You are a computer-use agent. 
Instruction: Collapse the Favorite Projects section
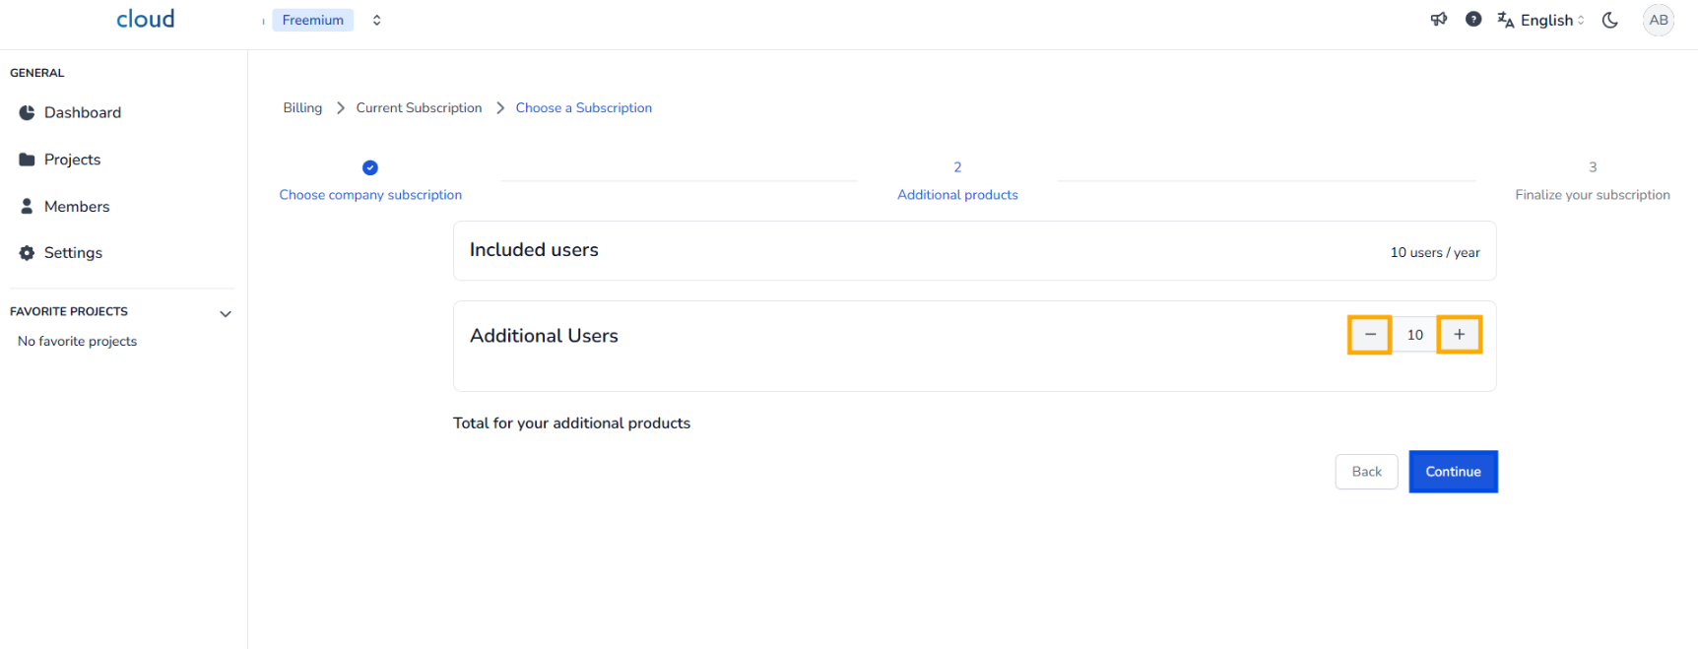click(226, 314)
